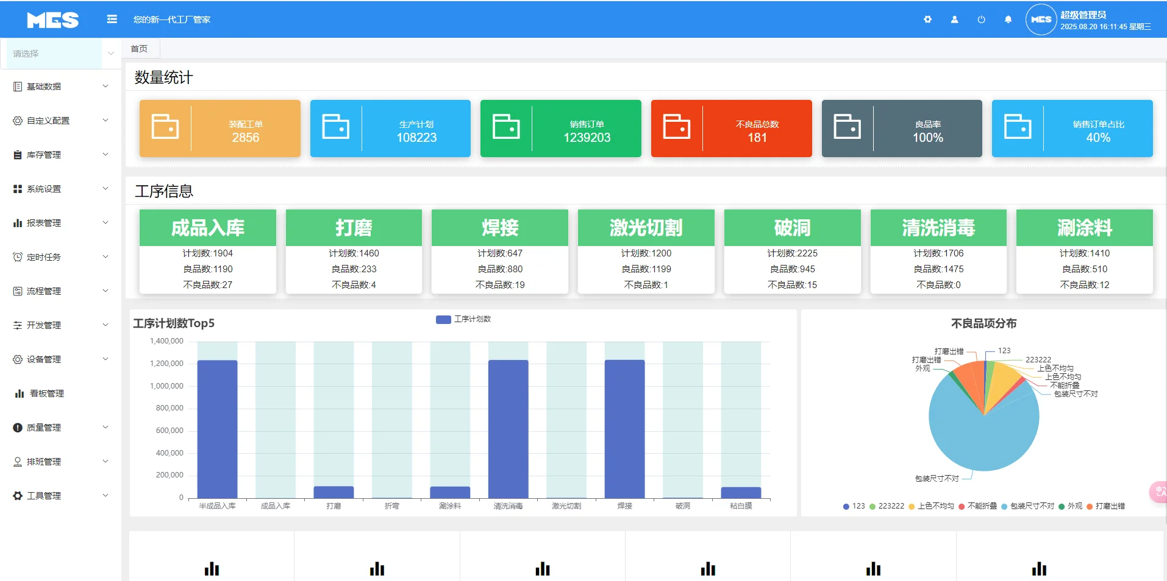Toggle the sidebar with the hamburger icon
This screenshot has height=581, width=1167.
pyautogui.click(x=112, y=19)
